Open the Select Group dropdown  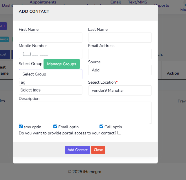[x=50, y=74]
